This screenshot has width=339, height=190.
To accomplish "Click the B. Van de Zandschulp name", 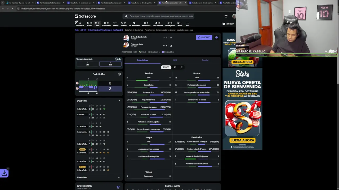I will coord(139,37).
